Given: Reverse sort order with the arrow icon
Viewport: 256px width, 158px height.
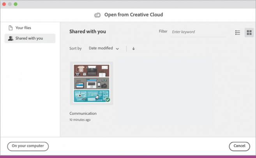Looking at the screenshot, I should [133, 48].
